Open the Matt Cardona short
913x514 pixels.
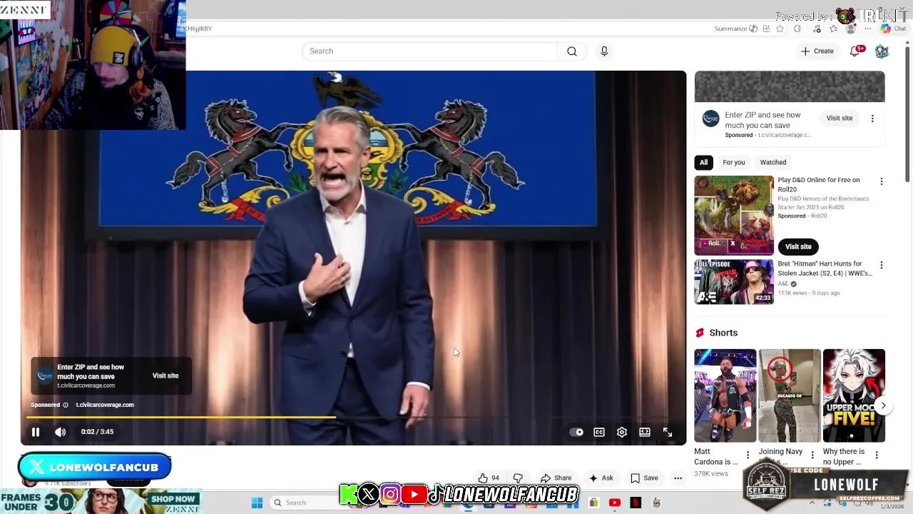pyautogui.click(x=725, y=395)
